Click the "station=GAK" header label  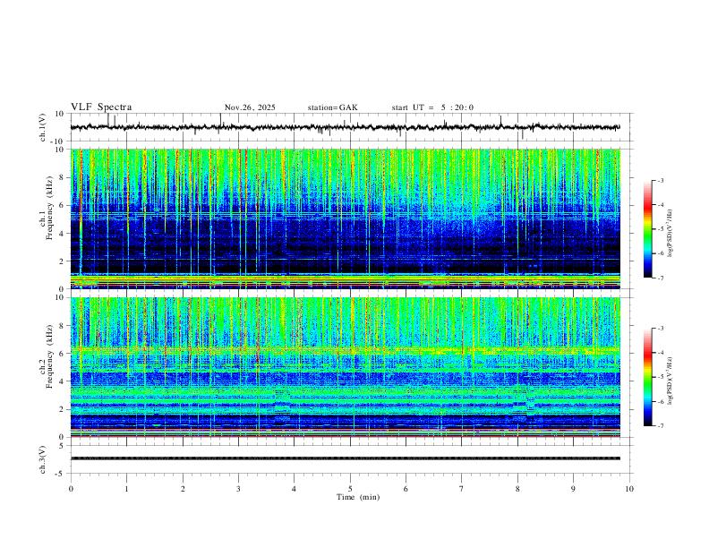[x=332, y=107]
